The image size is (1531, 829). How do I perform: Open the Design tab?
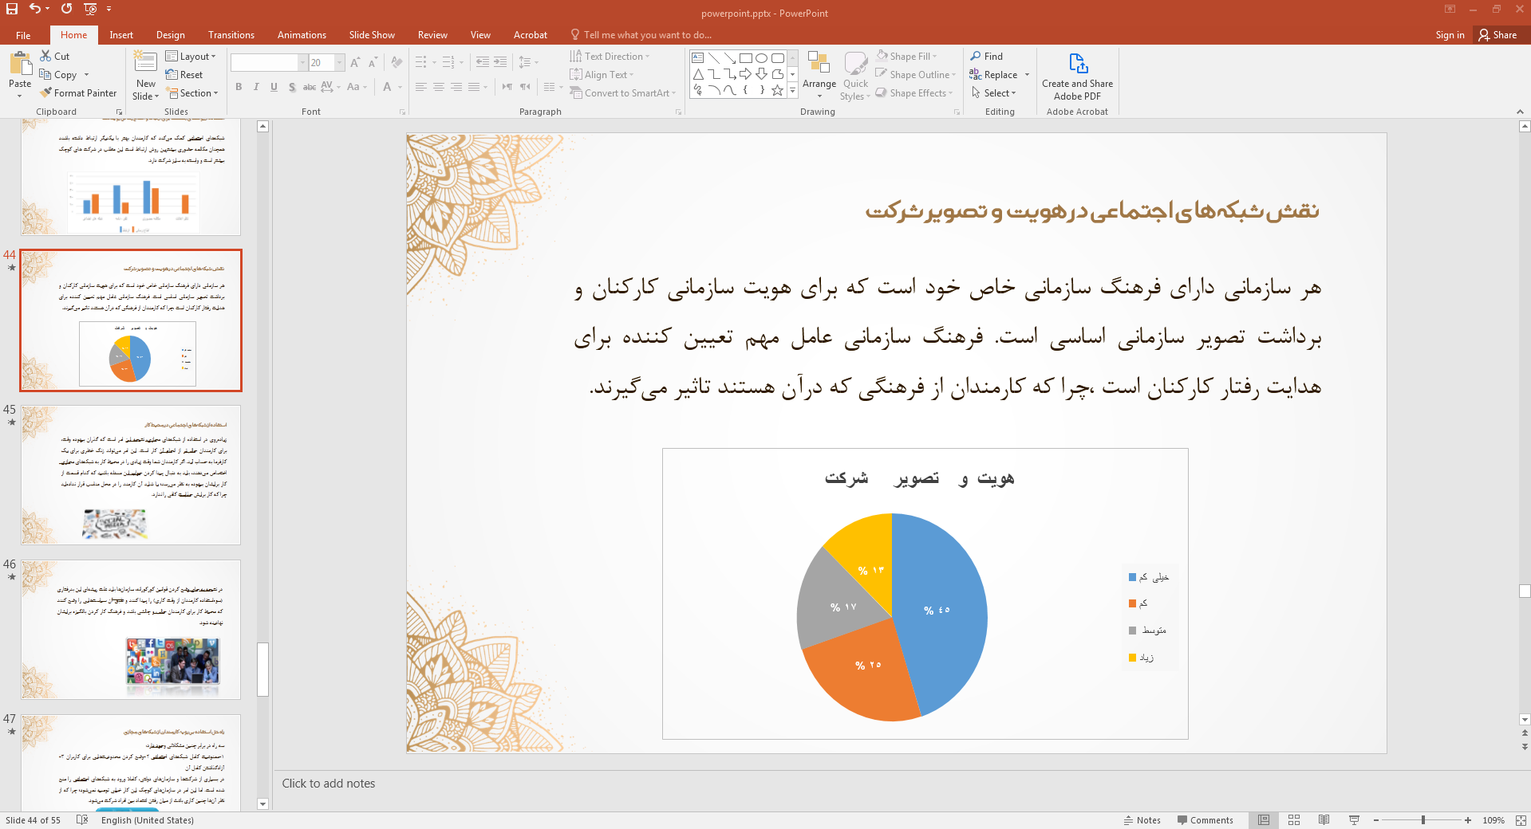point(170,35)
